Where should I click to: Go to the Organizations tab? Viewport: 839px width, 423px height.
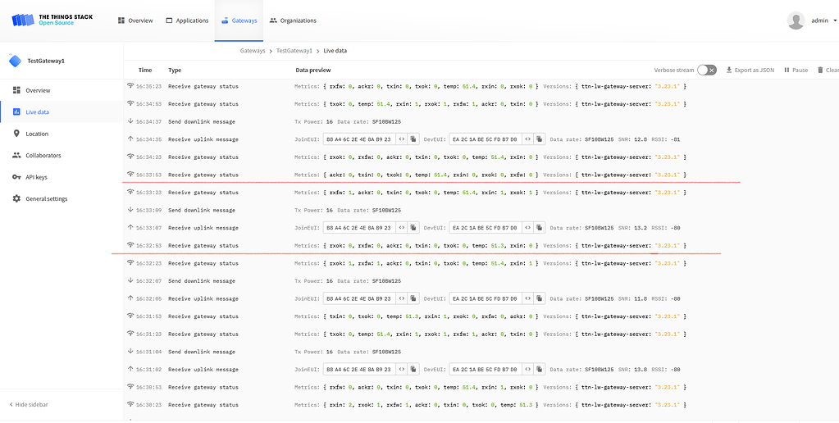point(293,20)
